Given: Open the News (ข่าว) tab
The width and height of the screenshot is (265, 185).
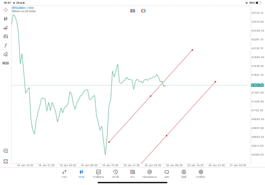Looking at the screenshot, I should click(132, 173).
